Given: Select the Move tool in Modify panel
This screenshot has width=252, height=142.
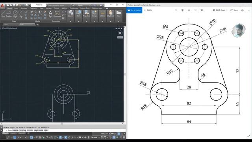Looking at the screenshot, I should click(x=31, y=12).
